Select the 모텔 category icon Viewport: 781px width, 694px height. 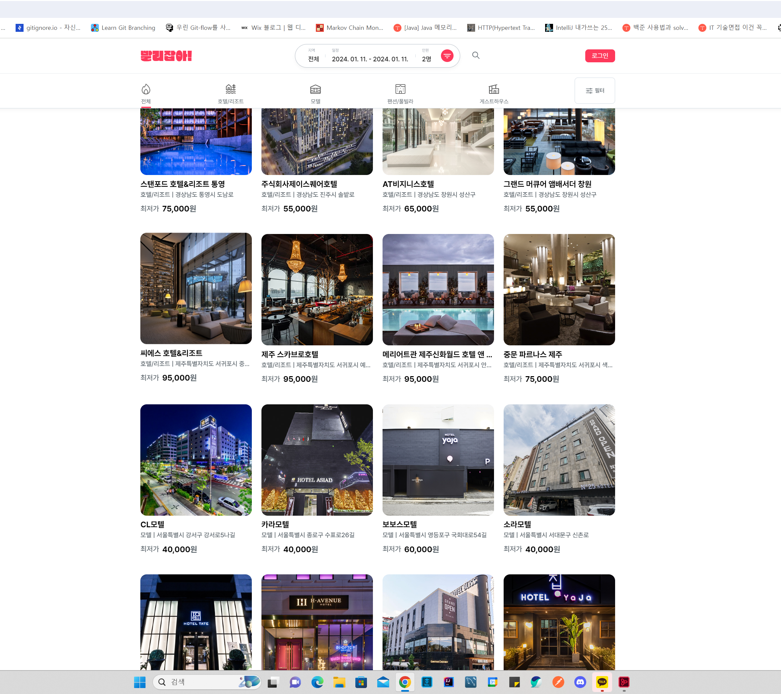point(315,89)
